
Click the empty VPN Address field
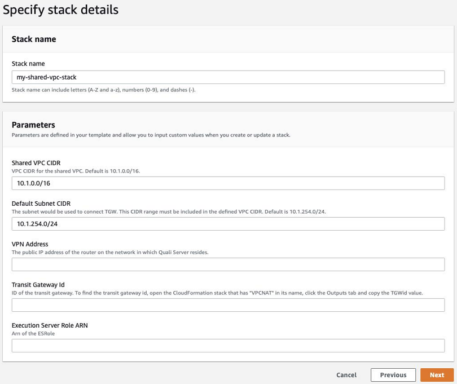[228, 264]
